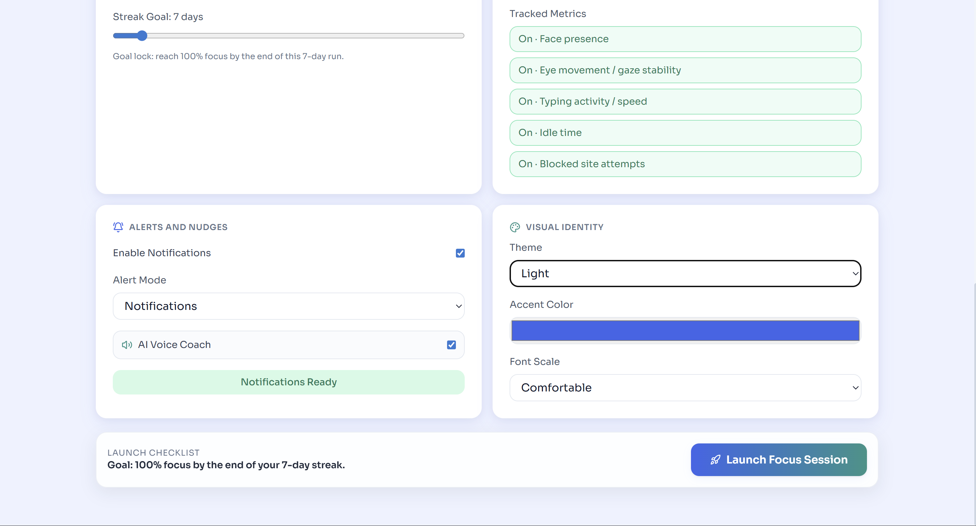The width and height of the screenshot is (976, 526).
Task: Click the rocket icon on the Launch button
Action: tap(715, 460)
